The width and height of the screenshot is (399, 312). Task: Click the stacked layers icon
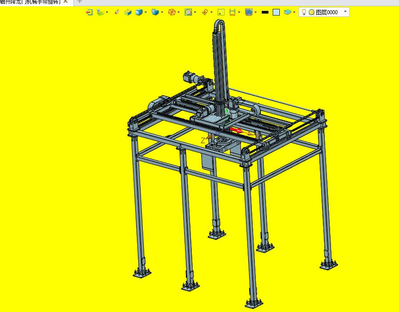coord(287,12)
